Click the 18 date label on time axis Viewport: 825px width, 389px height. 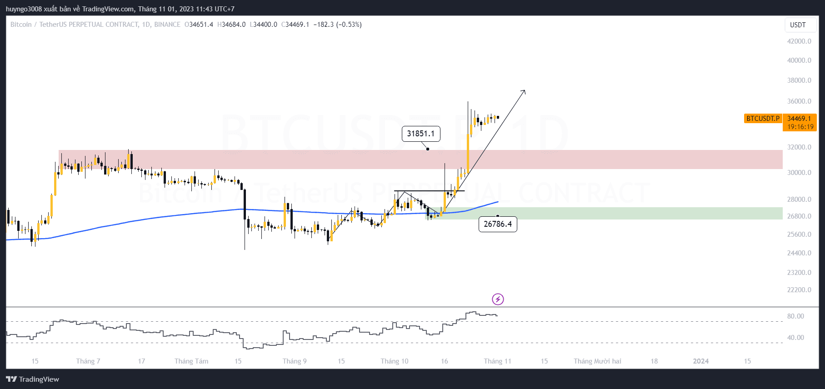coord(654,361)
